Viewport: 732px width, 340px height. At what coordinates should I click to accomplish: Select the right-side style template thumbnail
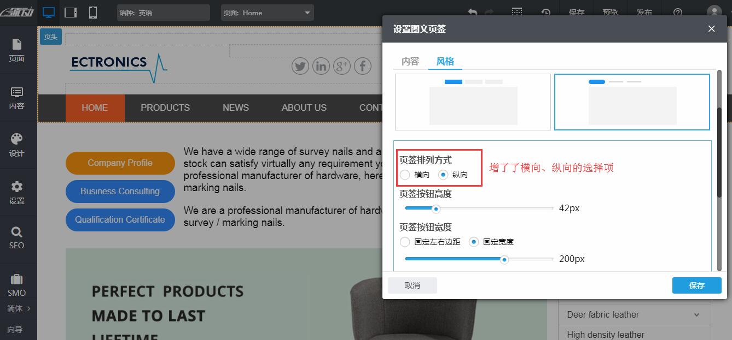point(632,102)
